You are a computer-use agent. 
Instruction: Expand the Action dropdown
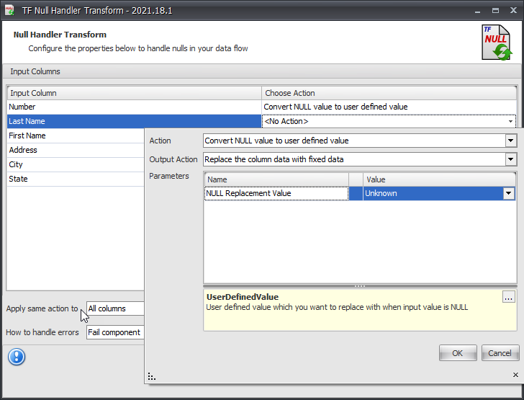[x=510, y=141]
